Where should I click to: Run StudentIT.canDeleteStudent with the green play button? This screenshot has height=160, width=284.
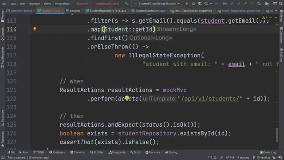click(187, 4)
